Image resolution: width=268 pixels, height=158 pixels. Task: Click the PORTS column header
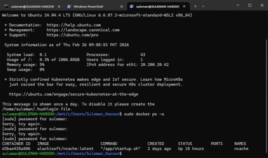point(217,143)
